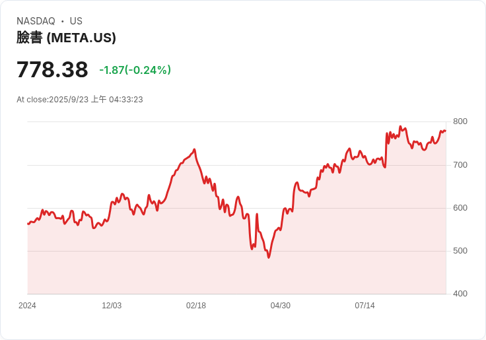Click the -1.87(-0.24%) price change text
Image resolution: width=486 pixels, height=340 pixels.
coord(135,70)
